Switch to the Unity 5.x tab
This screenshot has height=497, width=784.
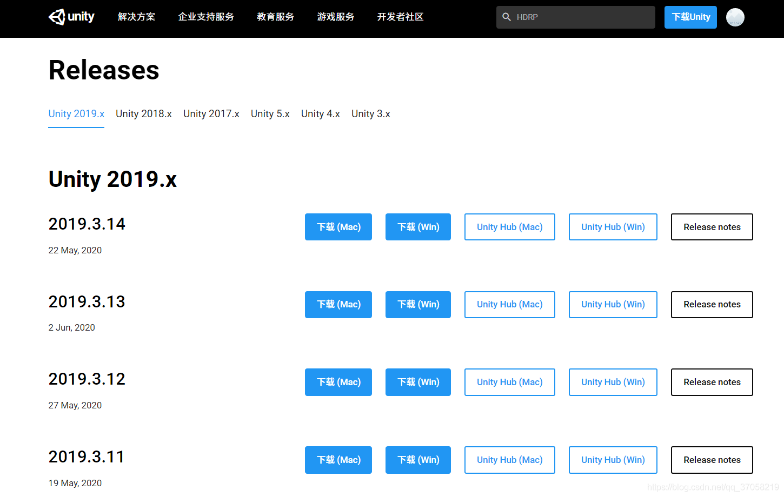270,114
